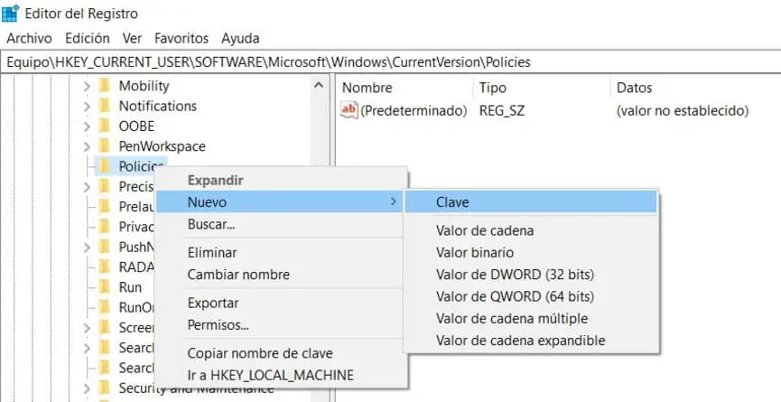Viewport: 781px width, 402px height.
Task: Click the Registry Editor app icon
Action: point(11,13)
